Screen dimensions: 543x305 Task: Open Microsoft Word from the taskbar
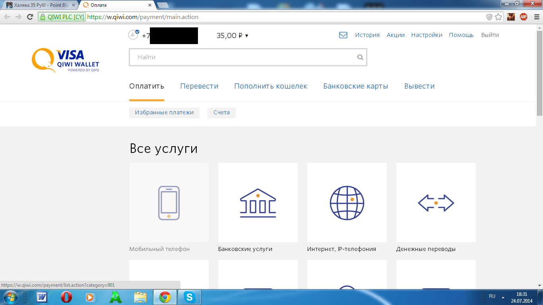pos(42,297)
